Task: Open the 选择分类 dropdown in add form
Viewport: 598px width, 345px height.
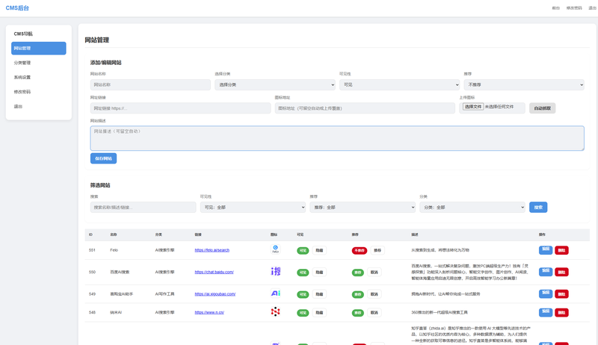Action: pos(274,85)
